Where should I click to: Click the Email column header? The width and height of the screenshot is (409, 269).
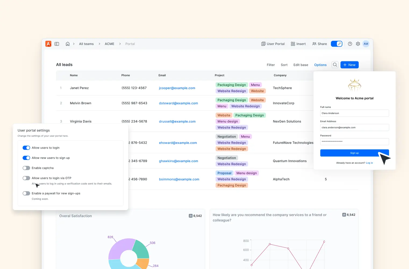pyautogui.click(x=162, y=75)
